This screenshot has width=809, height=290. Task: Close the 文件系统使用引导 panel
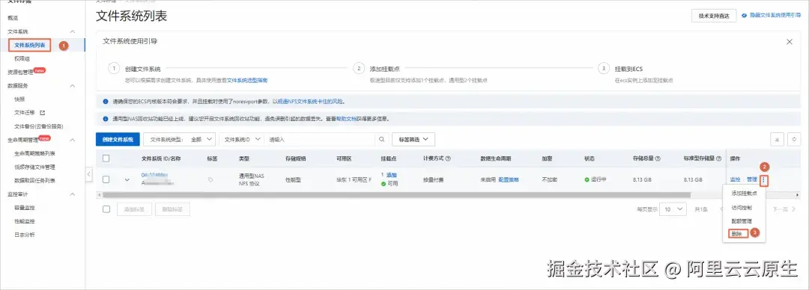point(790,42)
